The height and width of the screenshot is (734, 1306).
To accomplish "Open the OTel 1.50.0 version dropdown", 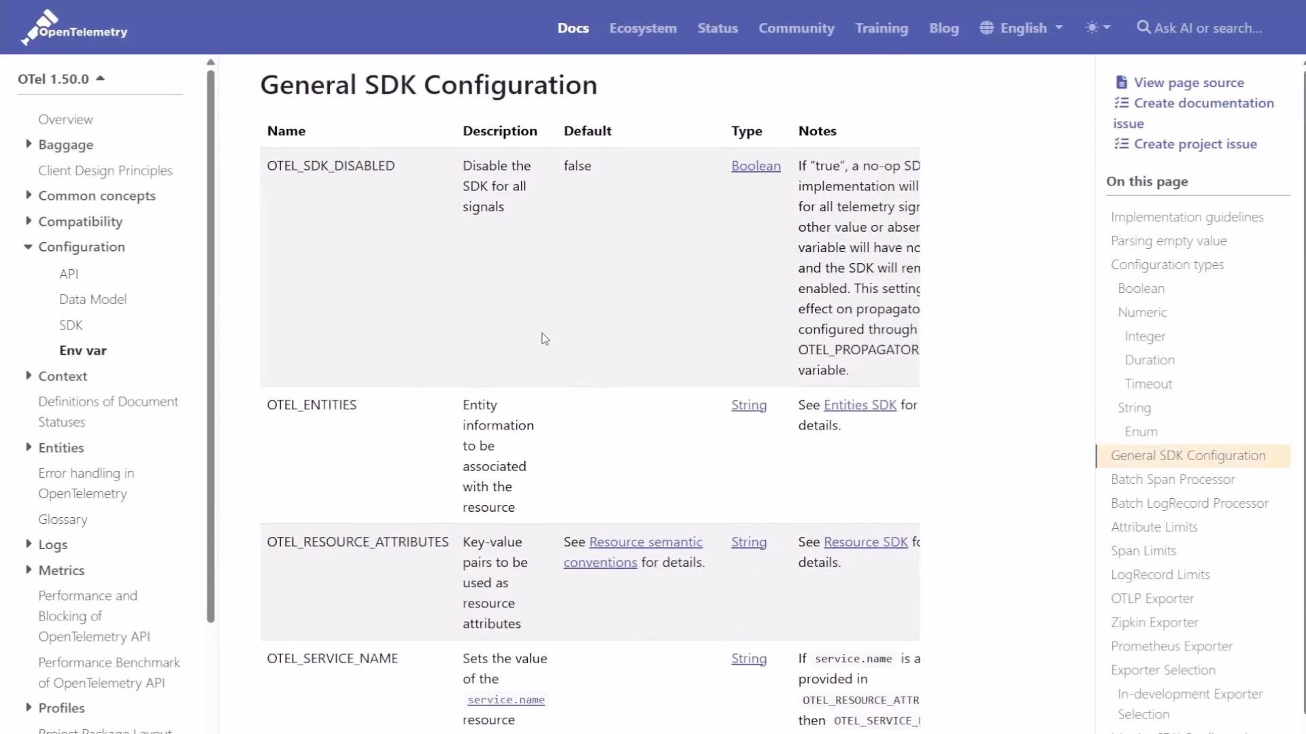I will pos(61,79).
